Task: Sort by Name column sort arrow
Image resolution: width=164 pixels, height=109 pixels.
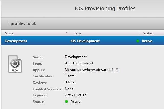Action: (67, 33)
